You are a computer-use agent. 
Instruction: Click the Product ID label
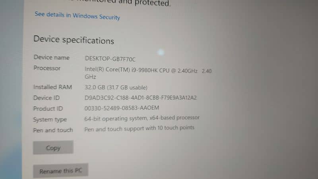(48, 108)
